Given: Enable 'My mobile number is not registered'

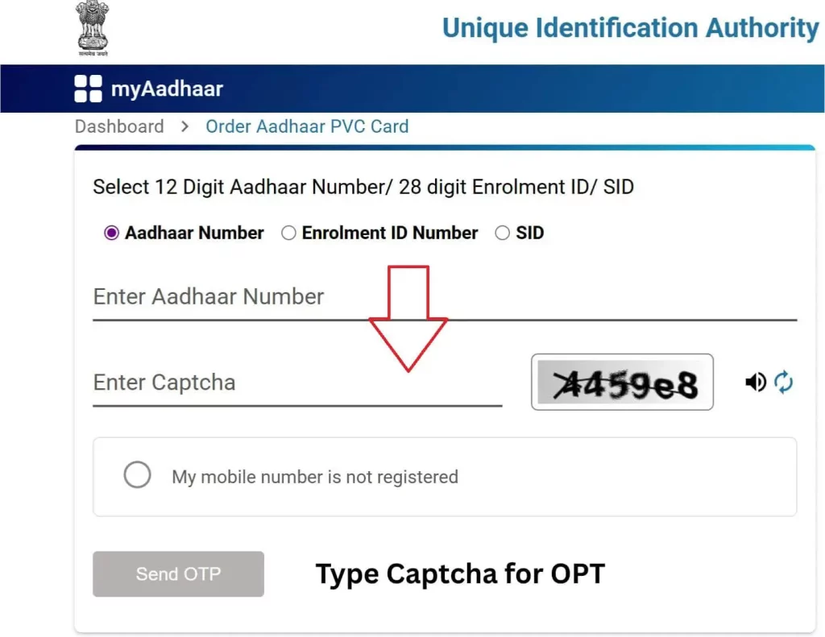Looking at the screenshot, I should tap(137, 475).
